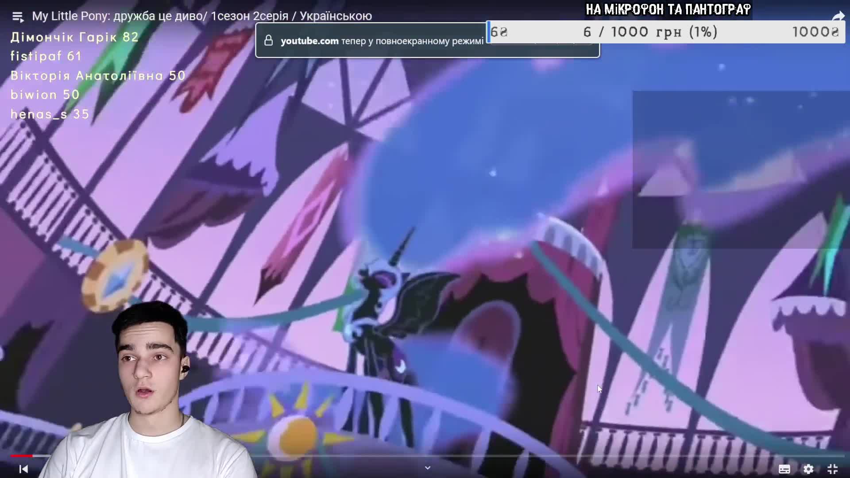Click 'НА МІКРОФОН ТА ПАНТОГРАФ' goal title
This screenshot has width=850, height=478.
pyautogui.click(x=668, y=9)
